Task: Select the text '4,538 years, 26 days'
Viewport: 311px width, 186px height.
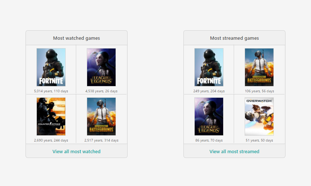Action: click(101, 91)
